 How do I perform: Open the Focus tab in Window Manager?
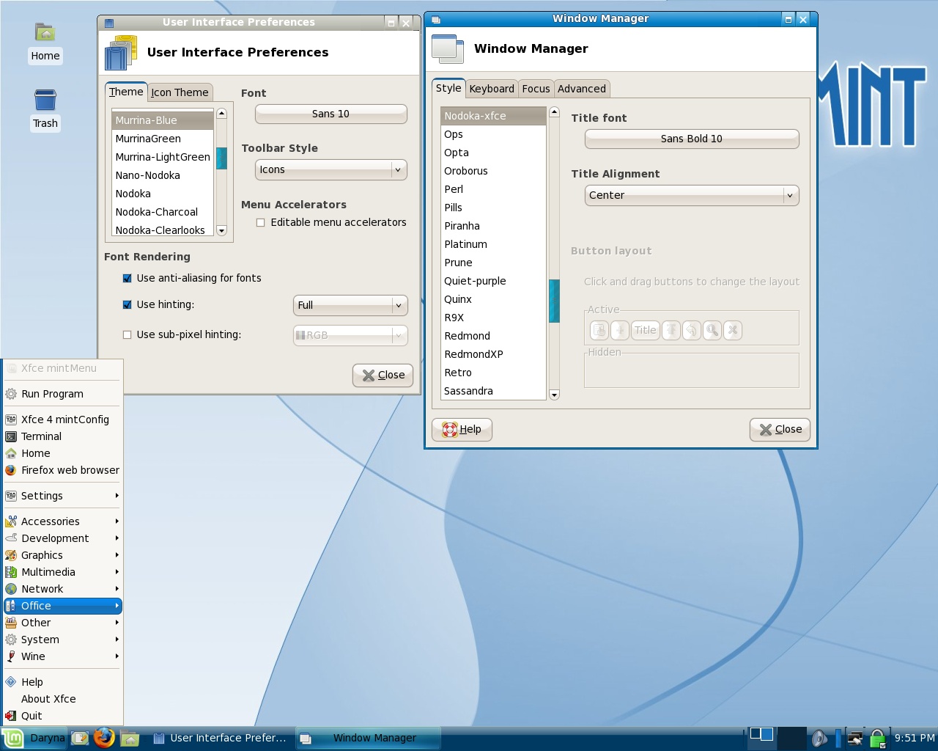536,89
